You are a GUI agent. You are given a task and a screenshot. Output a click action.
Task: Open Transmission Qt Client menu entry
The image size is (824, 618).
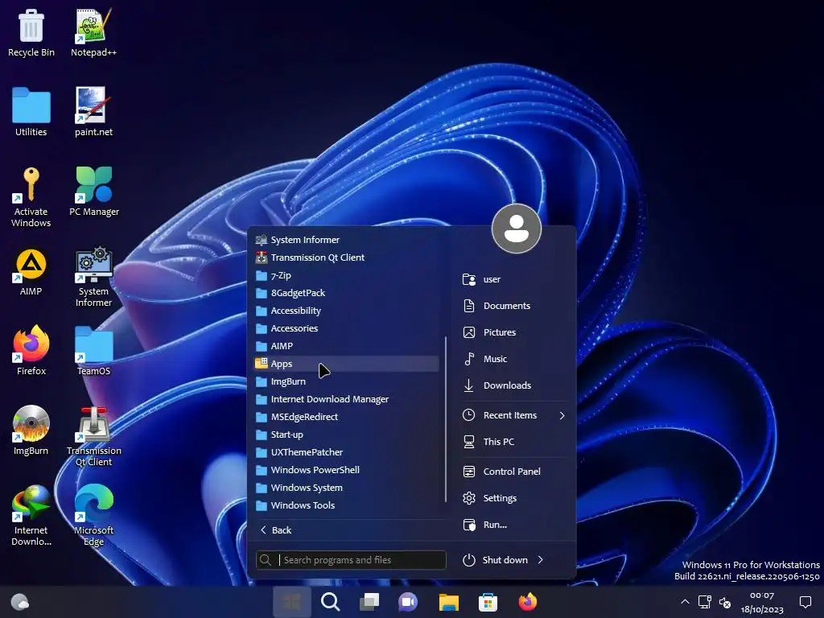[346, 257]
